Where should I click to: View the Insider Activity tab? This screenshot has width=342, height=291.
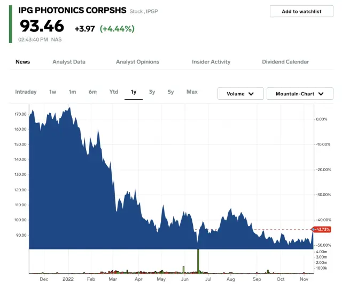(211, 62)
